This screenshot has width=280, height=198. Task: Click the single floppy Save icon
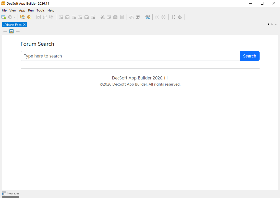(x=38, y=17)
